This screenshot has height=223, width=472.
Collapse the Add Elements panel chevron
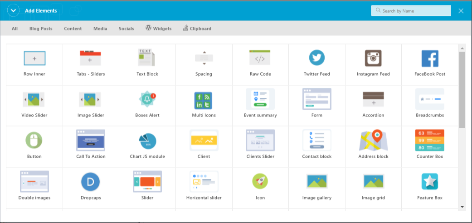tap(13, 10)
